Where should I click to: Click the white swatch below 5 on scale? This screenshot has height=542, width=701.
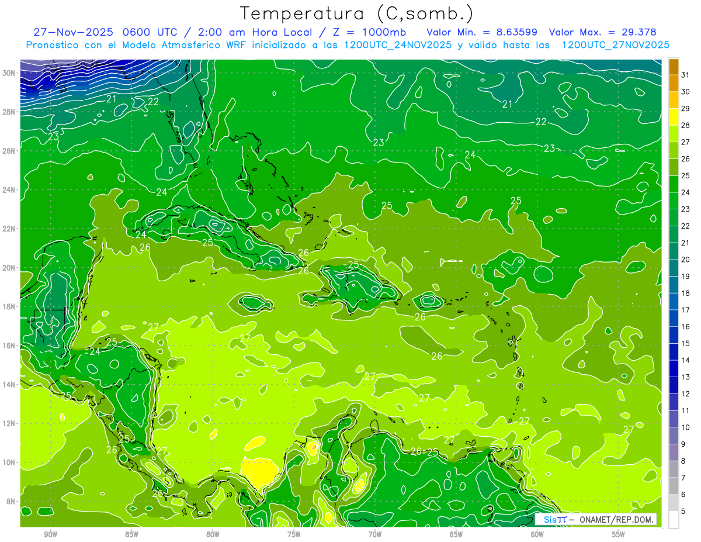tap(674, 520)
